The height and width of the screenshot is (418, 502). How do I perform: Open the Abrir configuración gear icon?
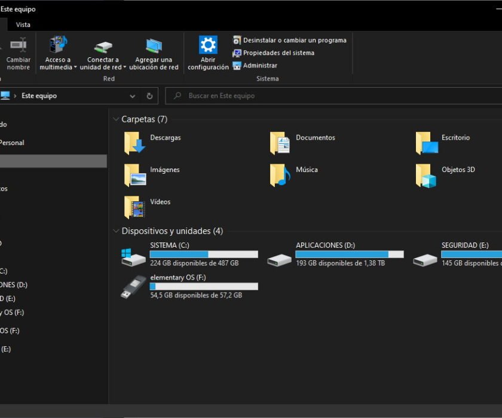208,45
